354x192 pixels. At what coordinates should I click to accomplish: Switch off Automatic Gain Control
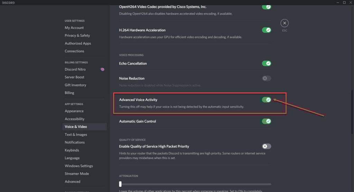[267, 122]
